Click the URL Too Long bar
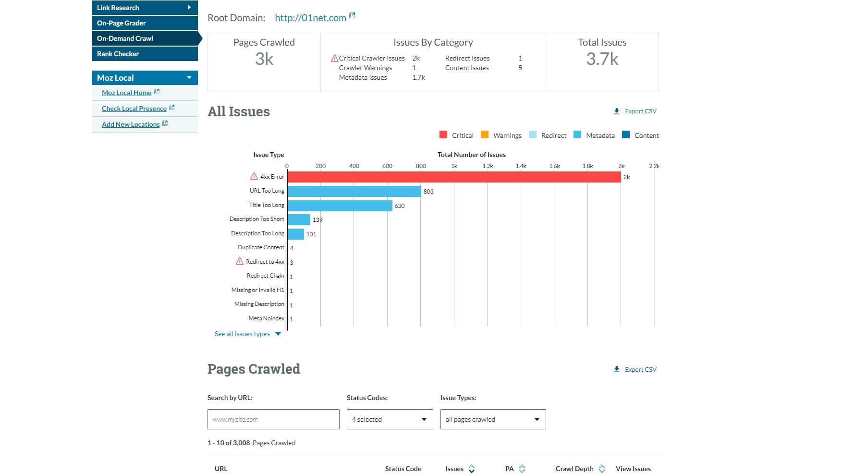 354,191
